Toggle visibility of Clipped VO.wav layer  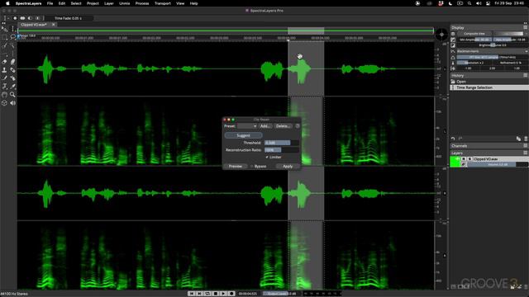coord(464,159)
